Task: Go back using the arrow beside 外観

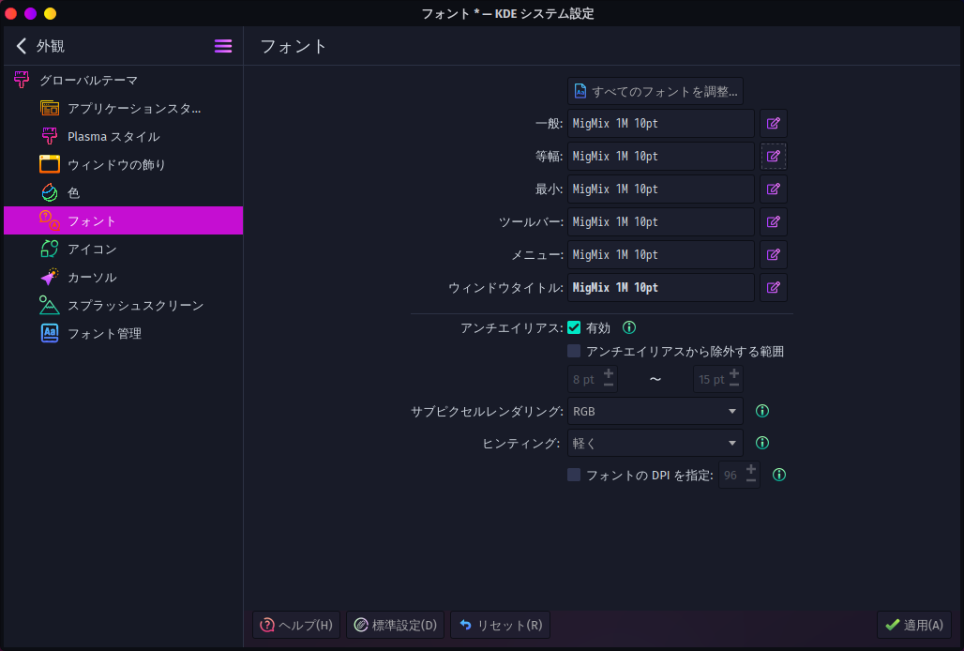Action: click(22, 46)
